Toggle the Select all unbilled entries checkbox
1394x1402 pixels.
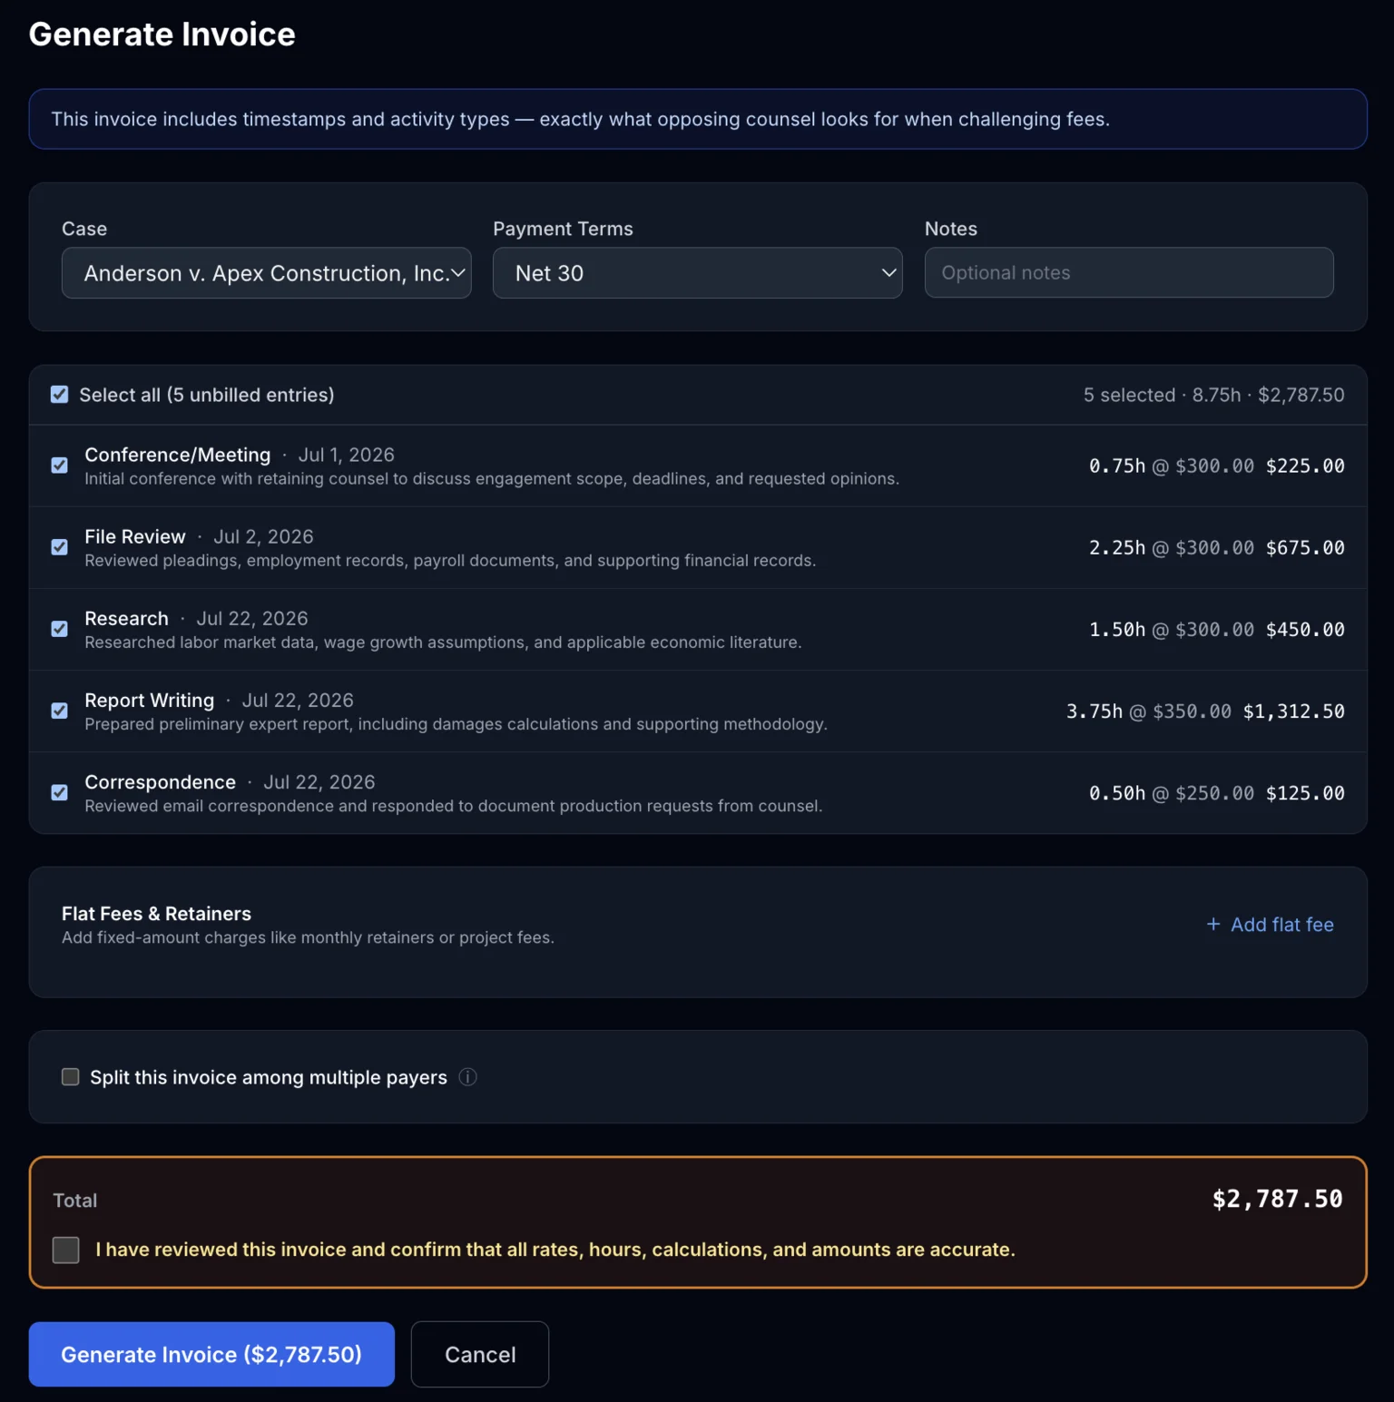[60, 395]
